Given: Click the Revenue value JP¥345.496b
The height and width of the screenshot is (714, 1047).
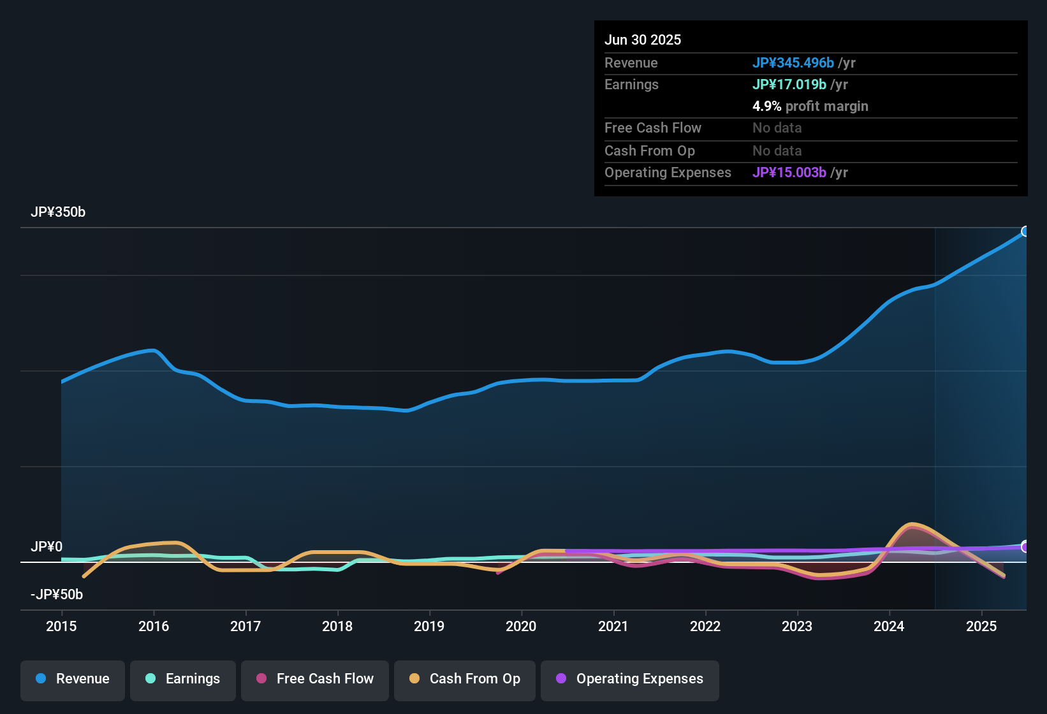Looking at the screenshot, I should tap(794, 62).
